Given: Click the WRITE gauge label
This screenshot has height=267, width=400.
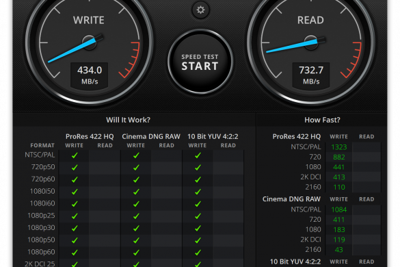Looking at the screenshot, I should [x=89, y=20].
